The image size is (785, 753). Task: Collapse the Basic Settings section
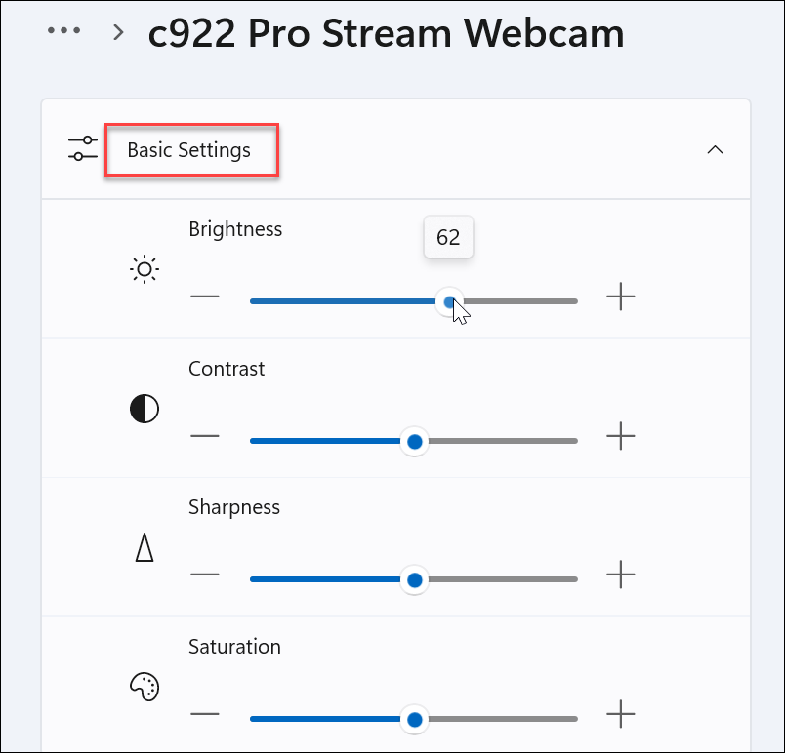tap(715, 150)
